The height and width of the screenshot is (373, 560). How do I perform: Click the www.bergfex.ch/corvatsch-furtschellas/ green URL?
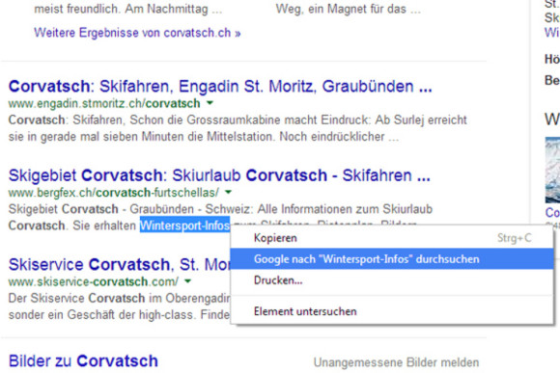(114, 193)
